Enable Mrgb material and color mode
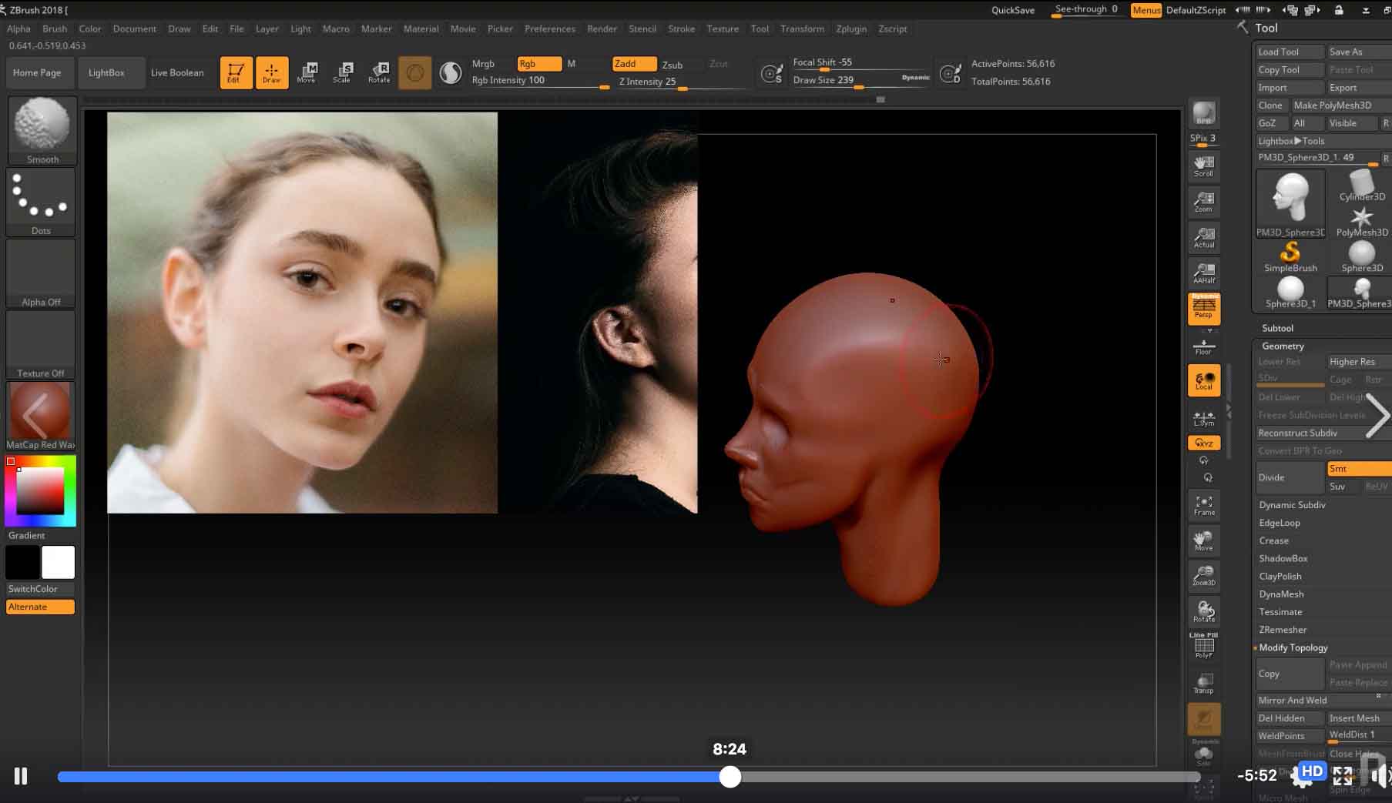This screenshot has height=803, width=1392. (484, 64)
